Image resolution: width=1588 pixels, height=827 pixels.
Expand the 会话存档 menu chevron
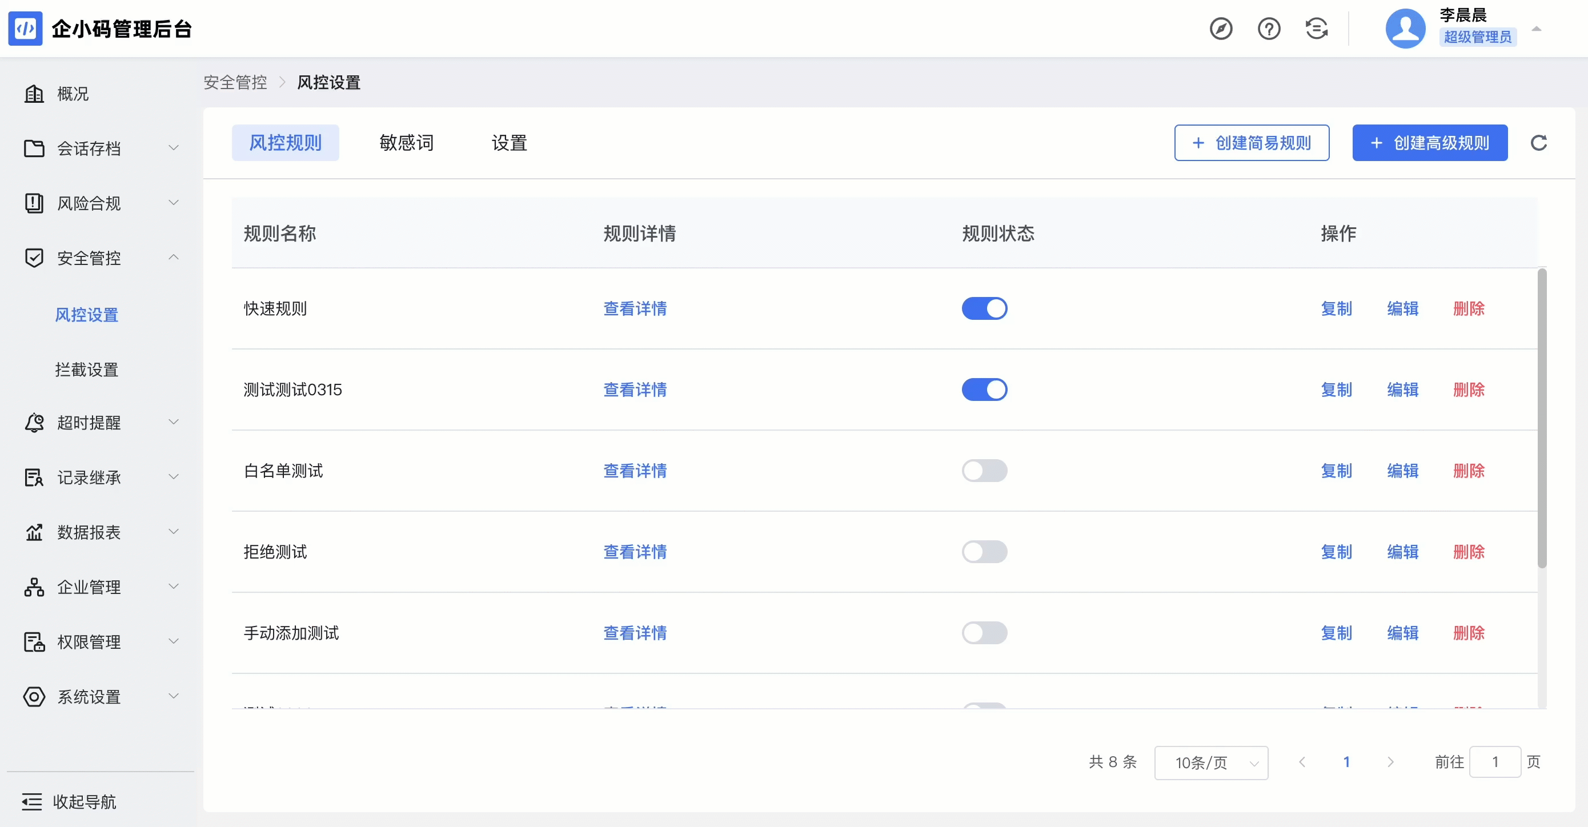pyautogui.click(x=174, y=148)
